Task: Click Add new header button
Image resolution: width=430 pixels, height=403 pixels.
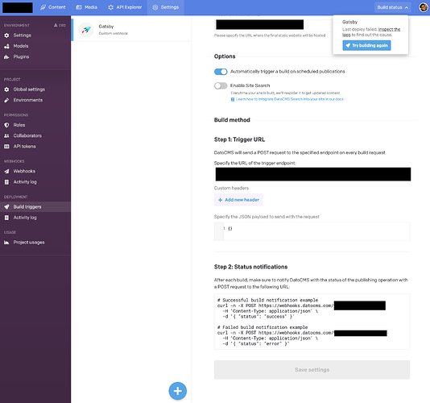Action: pos(238,200)
